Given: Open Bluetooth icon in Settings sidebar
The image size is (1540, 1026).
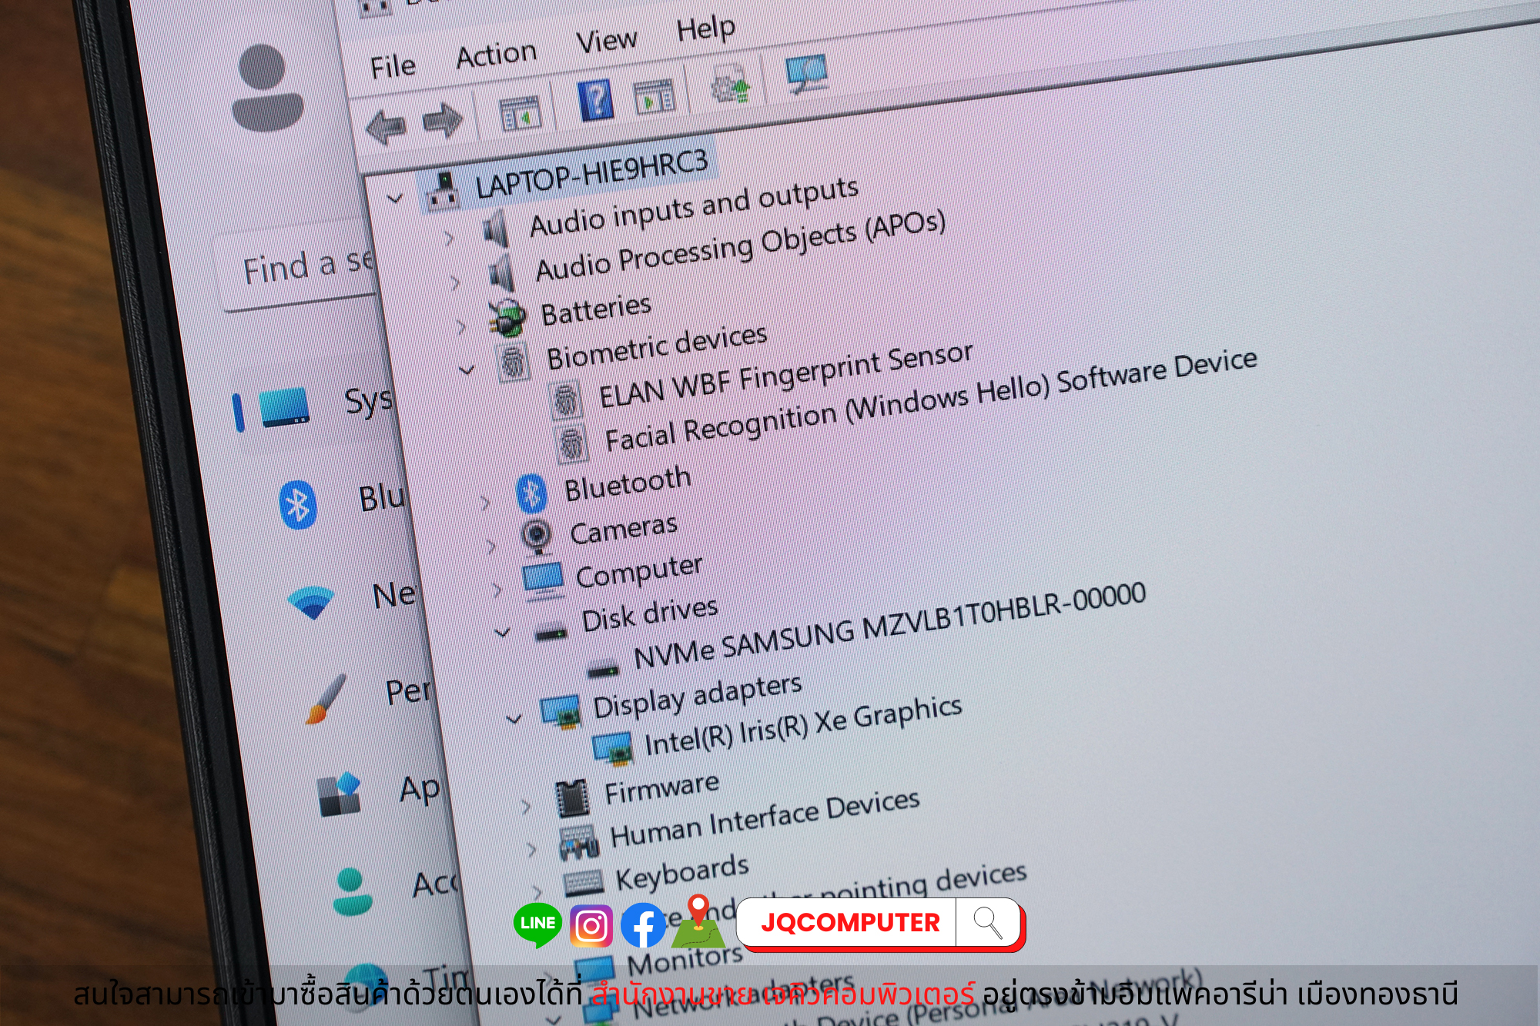Looking at the screenshot, I should pyautogui.click(x=298, y=505).
